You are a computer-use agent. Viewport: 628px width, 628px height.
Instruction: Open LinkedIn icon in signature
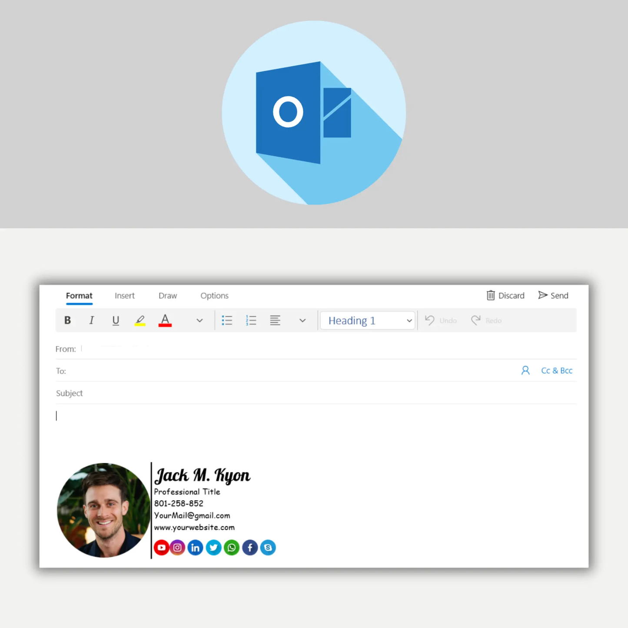(x=195, y=548)
